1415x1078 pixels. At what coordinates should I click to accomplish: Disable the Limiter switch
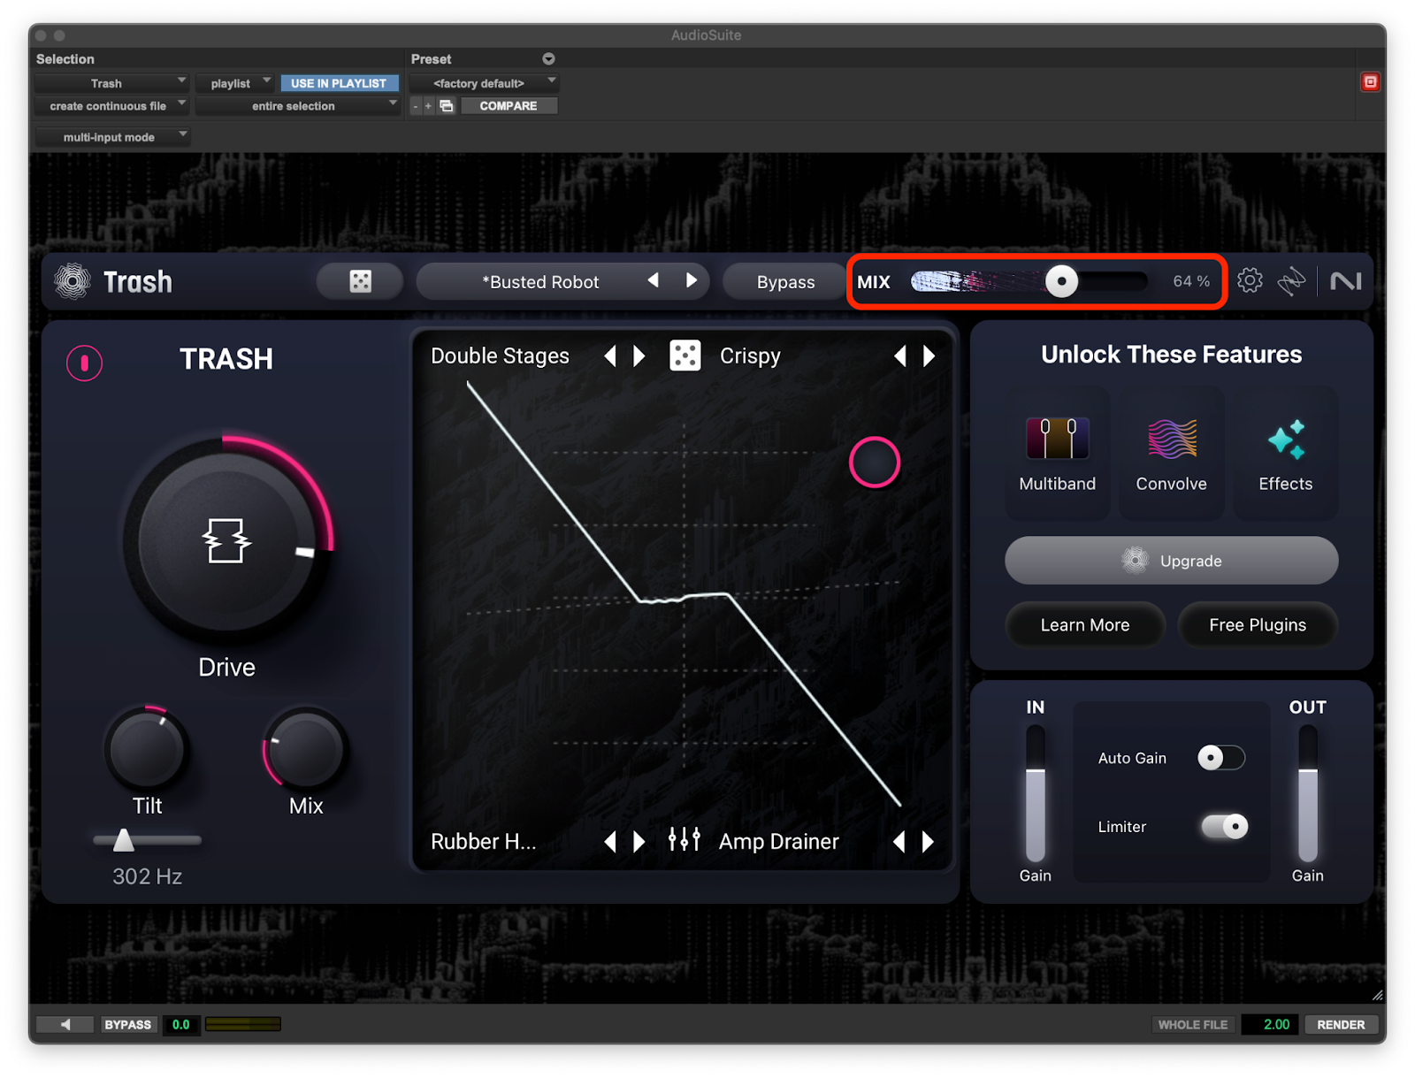point(1224,827)
